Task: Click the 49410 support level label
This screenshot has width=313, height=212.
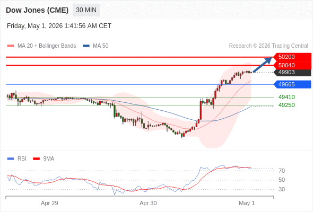Action: point(286,97)
